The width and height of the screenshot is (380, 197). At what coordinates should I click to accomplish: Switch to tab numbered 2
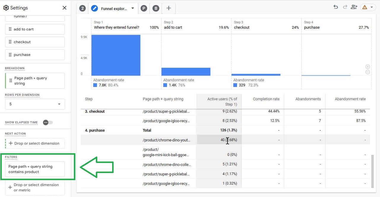click(82, 9)
